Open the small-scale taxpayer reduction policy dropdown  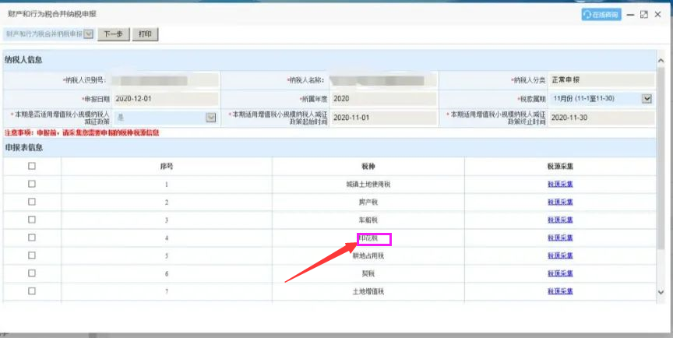210,117
